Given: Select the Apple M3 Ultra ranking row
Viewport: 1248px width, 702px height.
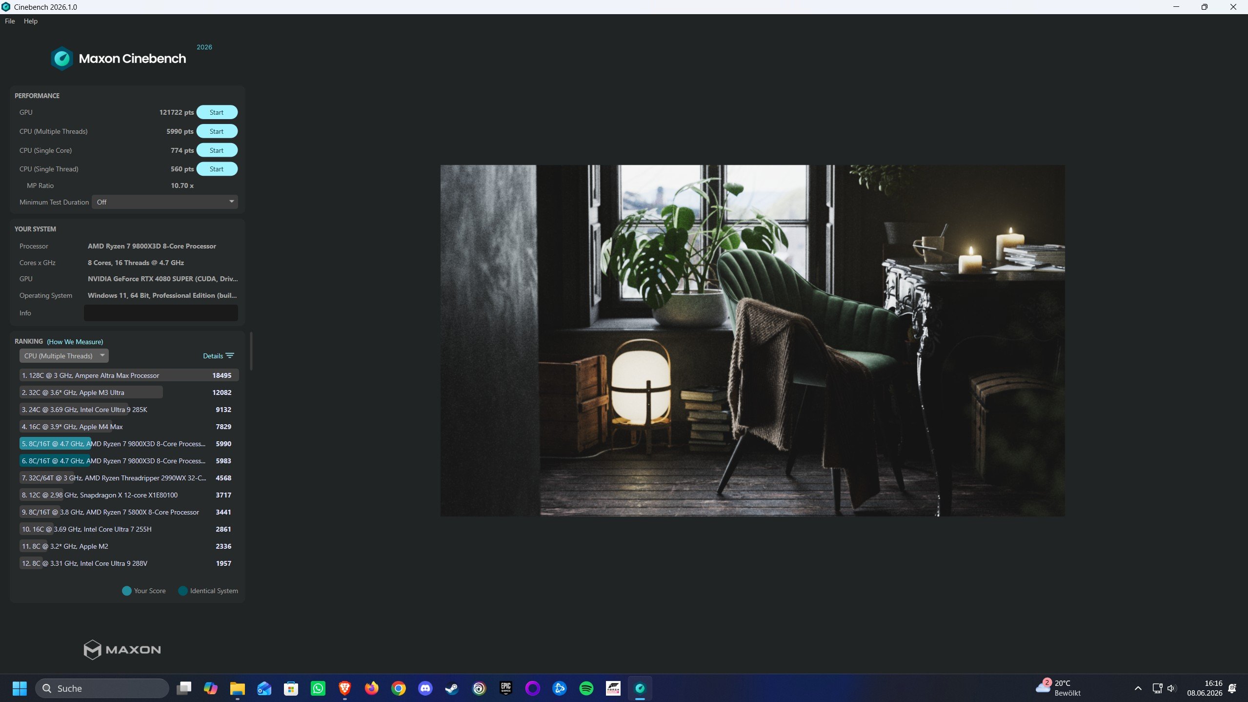Looking at the screenshot, I should 129,392.
